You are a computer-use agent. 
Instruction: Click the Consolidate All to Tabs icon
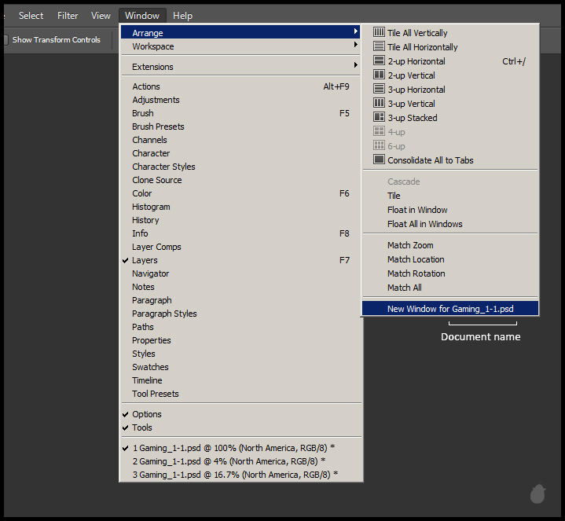(379, 160)
